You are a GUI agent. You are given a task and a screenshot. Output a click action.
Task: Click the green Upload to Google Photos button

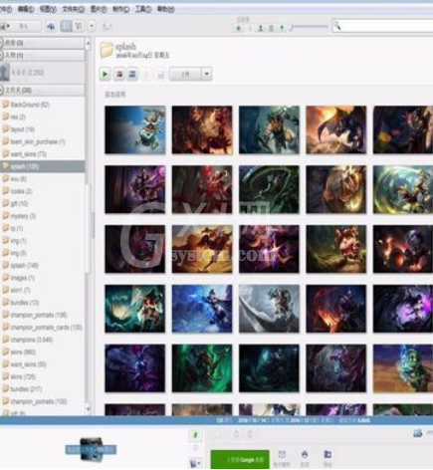240,460
